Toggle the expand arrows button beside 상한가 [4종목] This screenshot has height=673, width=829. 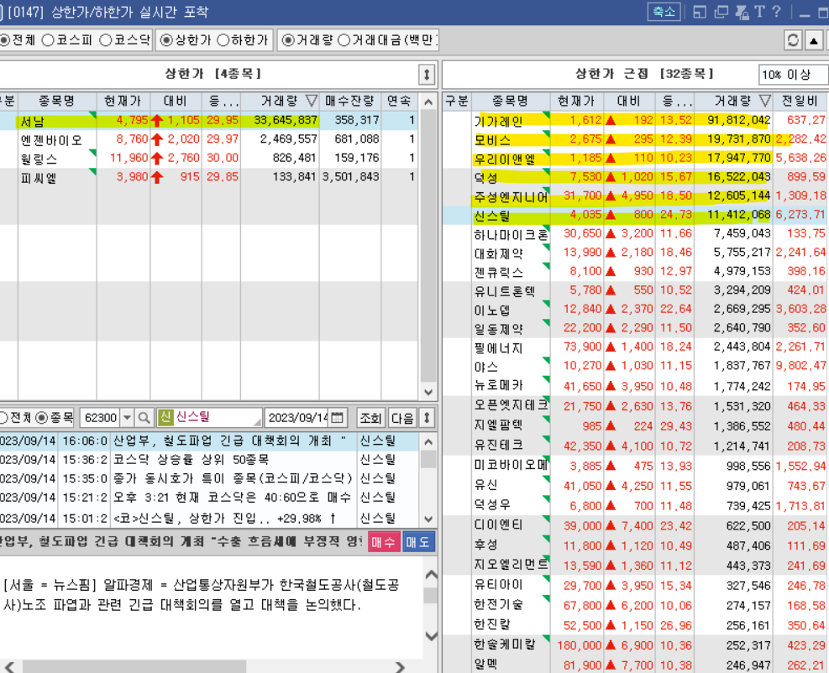click(x=427, y=75)
